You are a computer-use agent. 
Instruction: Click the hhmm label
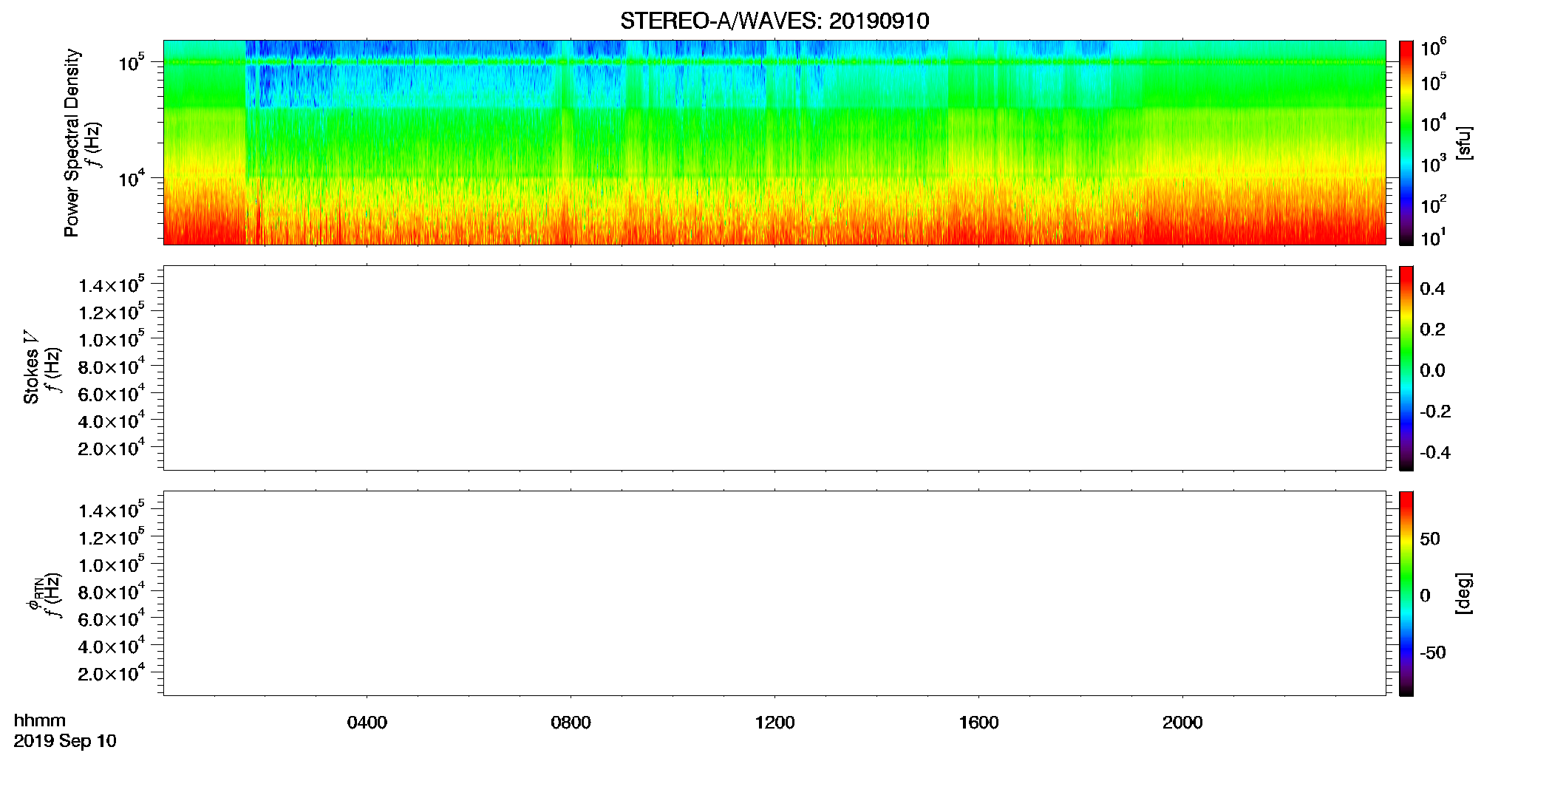click(40, 720)
